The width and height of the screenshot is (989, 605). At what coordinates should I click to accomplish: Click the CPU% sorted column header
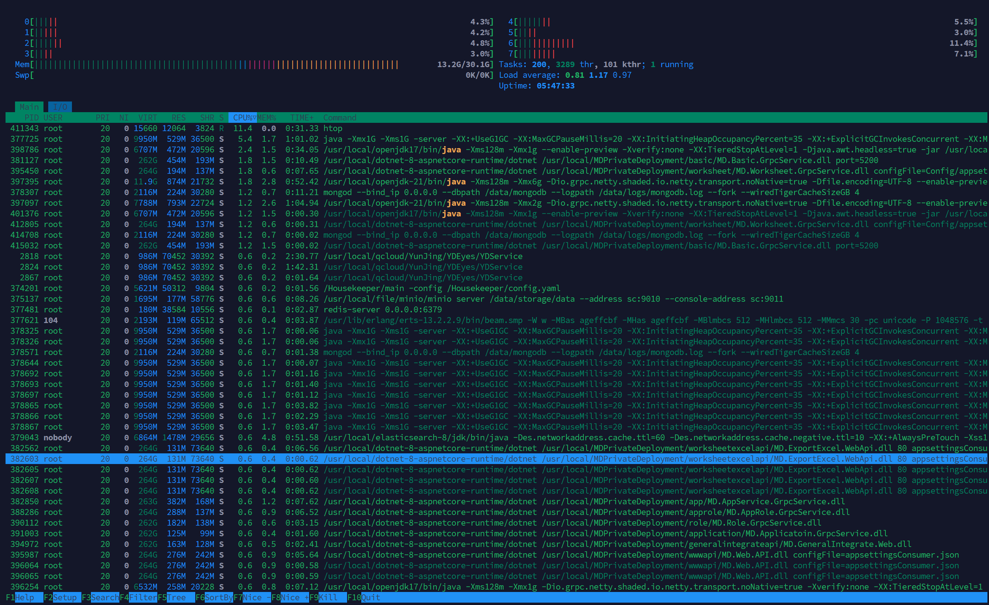pyautogui.click(x=242, y=118)
